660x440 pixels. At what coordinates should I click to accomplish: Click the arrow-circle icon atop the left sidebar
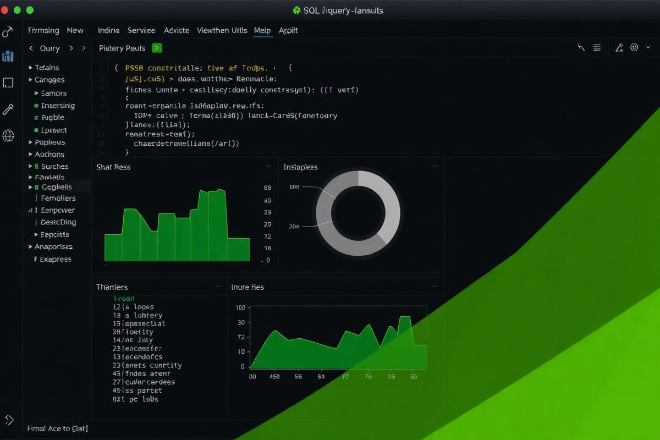click(8, 31)
